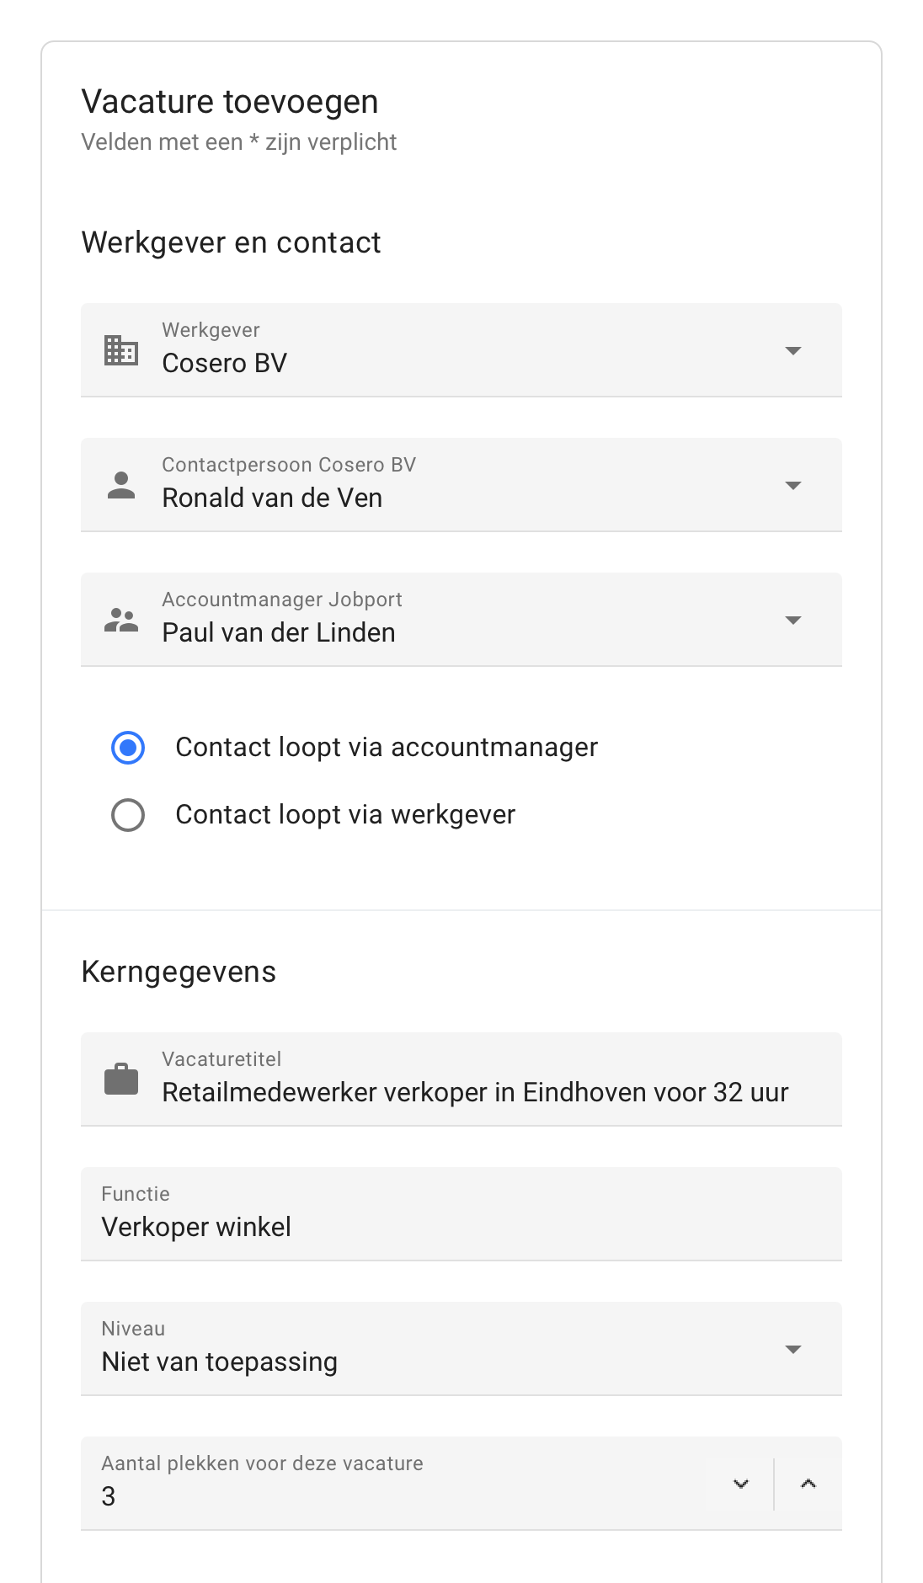Click into the Vacaturetitel text field
The image size is (923, 1583).
[x=475, y=1092]
